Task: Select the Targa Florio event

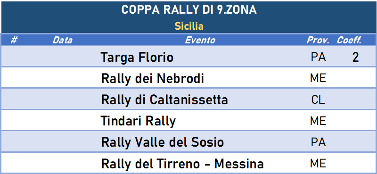Action: tap(137, 57)
